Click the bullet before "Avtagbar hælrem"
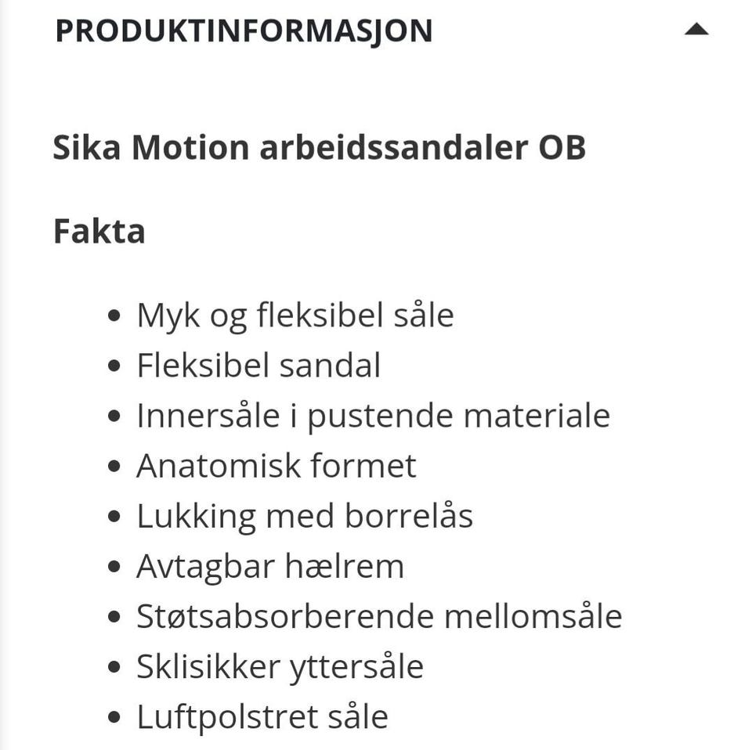Screen dimensions: 752x750 [115, 568]
